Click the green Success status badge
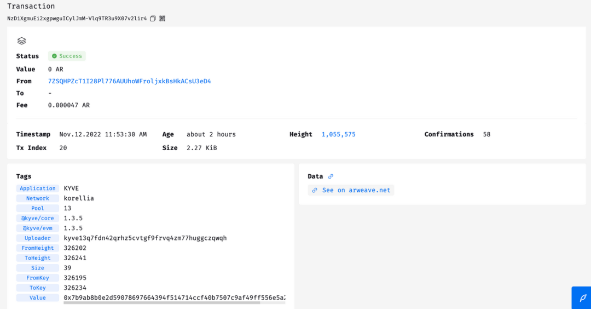Screen dimensions: 591x309 pos(67,56)
